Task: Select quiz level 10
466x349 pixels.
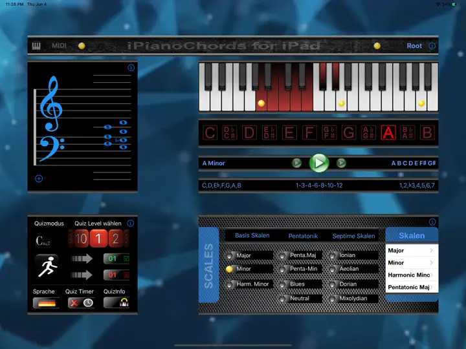Action: tap(81, 238)
